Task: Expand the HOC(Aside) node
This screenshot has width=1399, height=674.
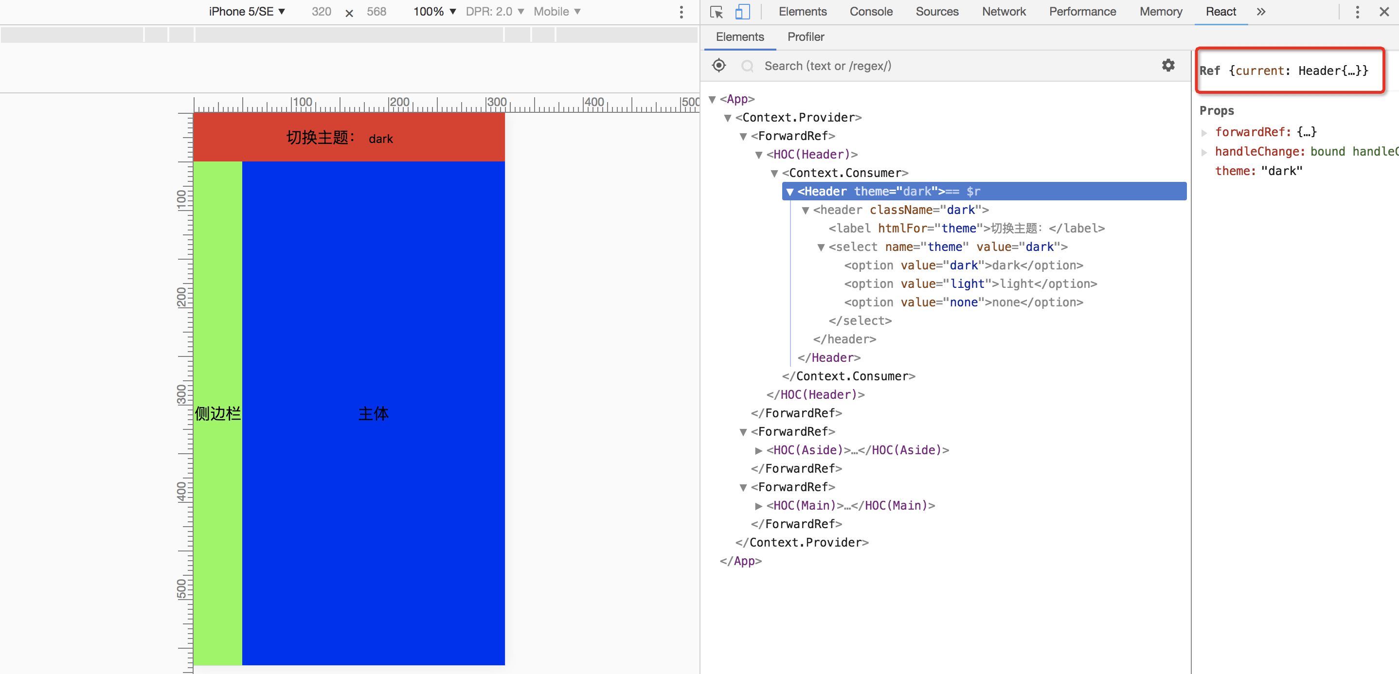Action: 758,450
